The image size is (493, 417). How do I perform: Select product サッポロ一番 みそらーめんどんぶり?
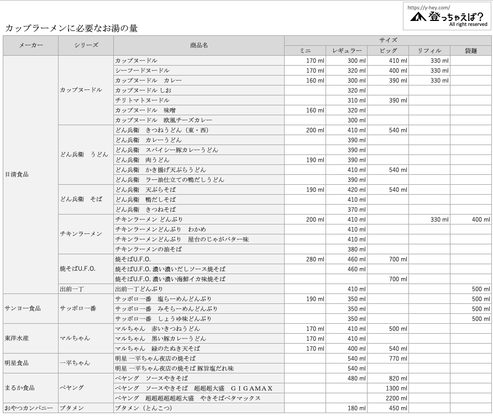[x=199, y=309]
